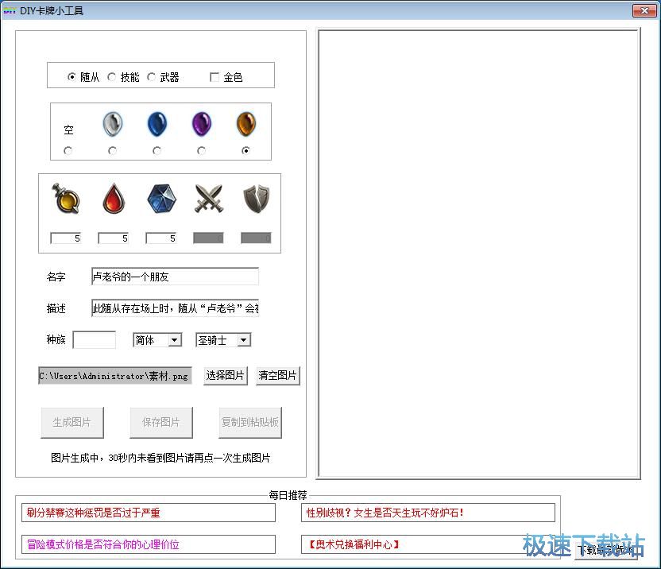Enable the 金色 checkbox
661x569 pixels.
pos(215,77)
